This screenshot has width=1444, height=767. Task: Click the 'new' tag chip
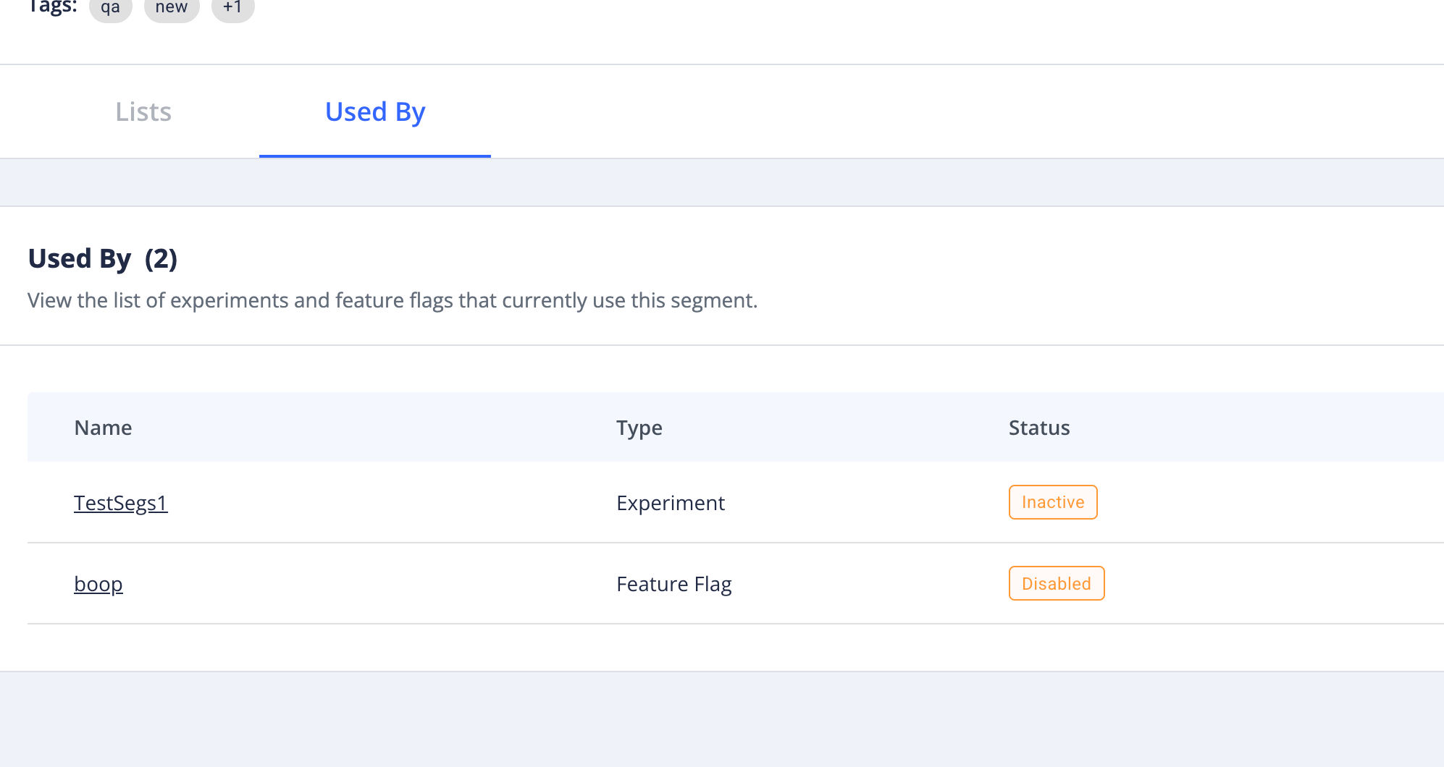click(x=172, y=8)
